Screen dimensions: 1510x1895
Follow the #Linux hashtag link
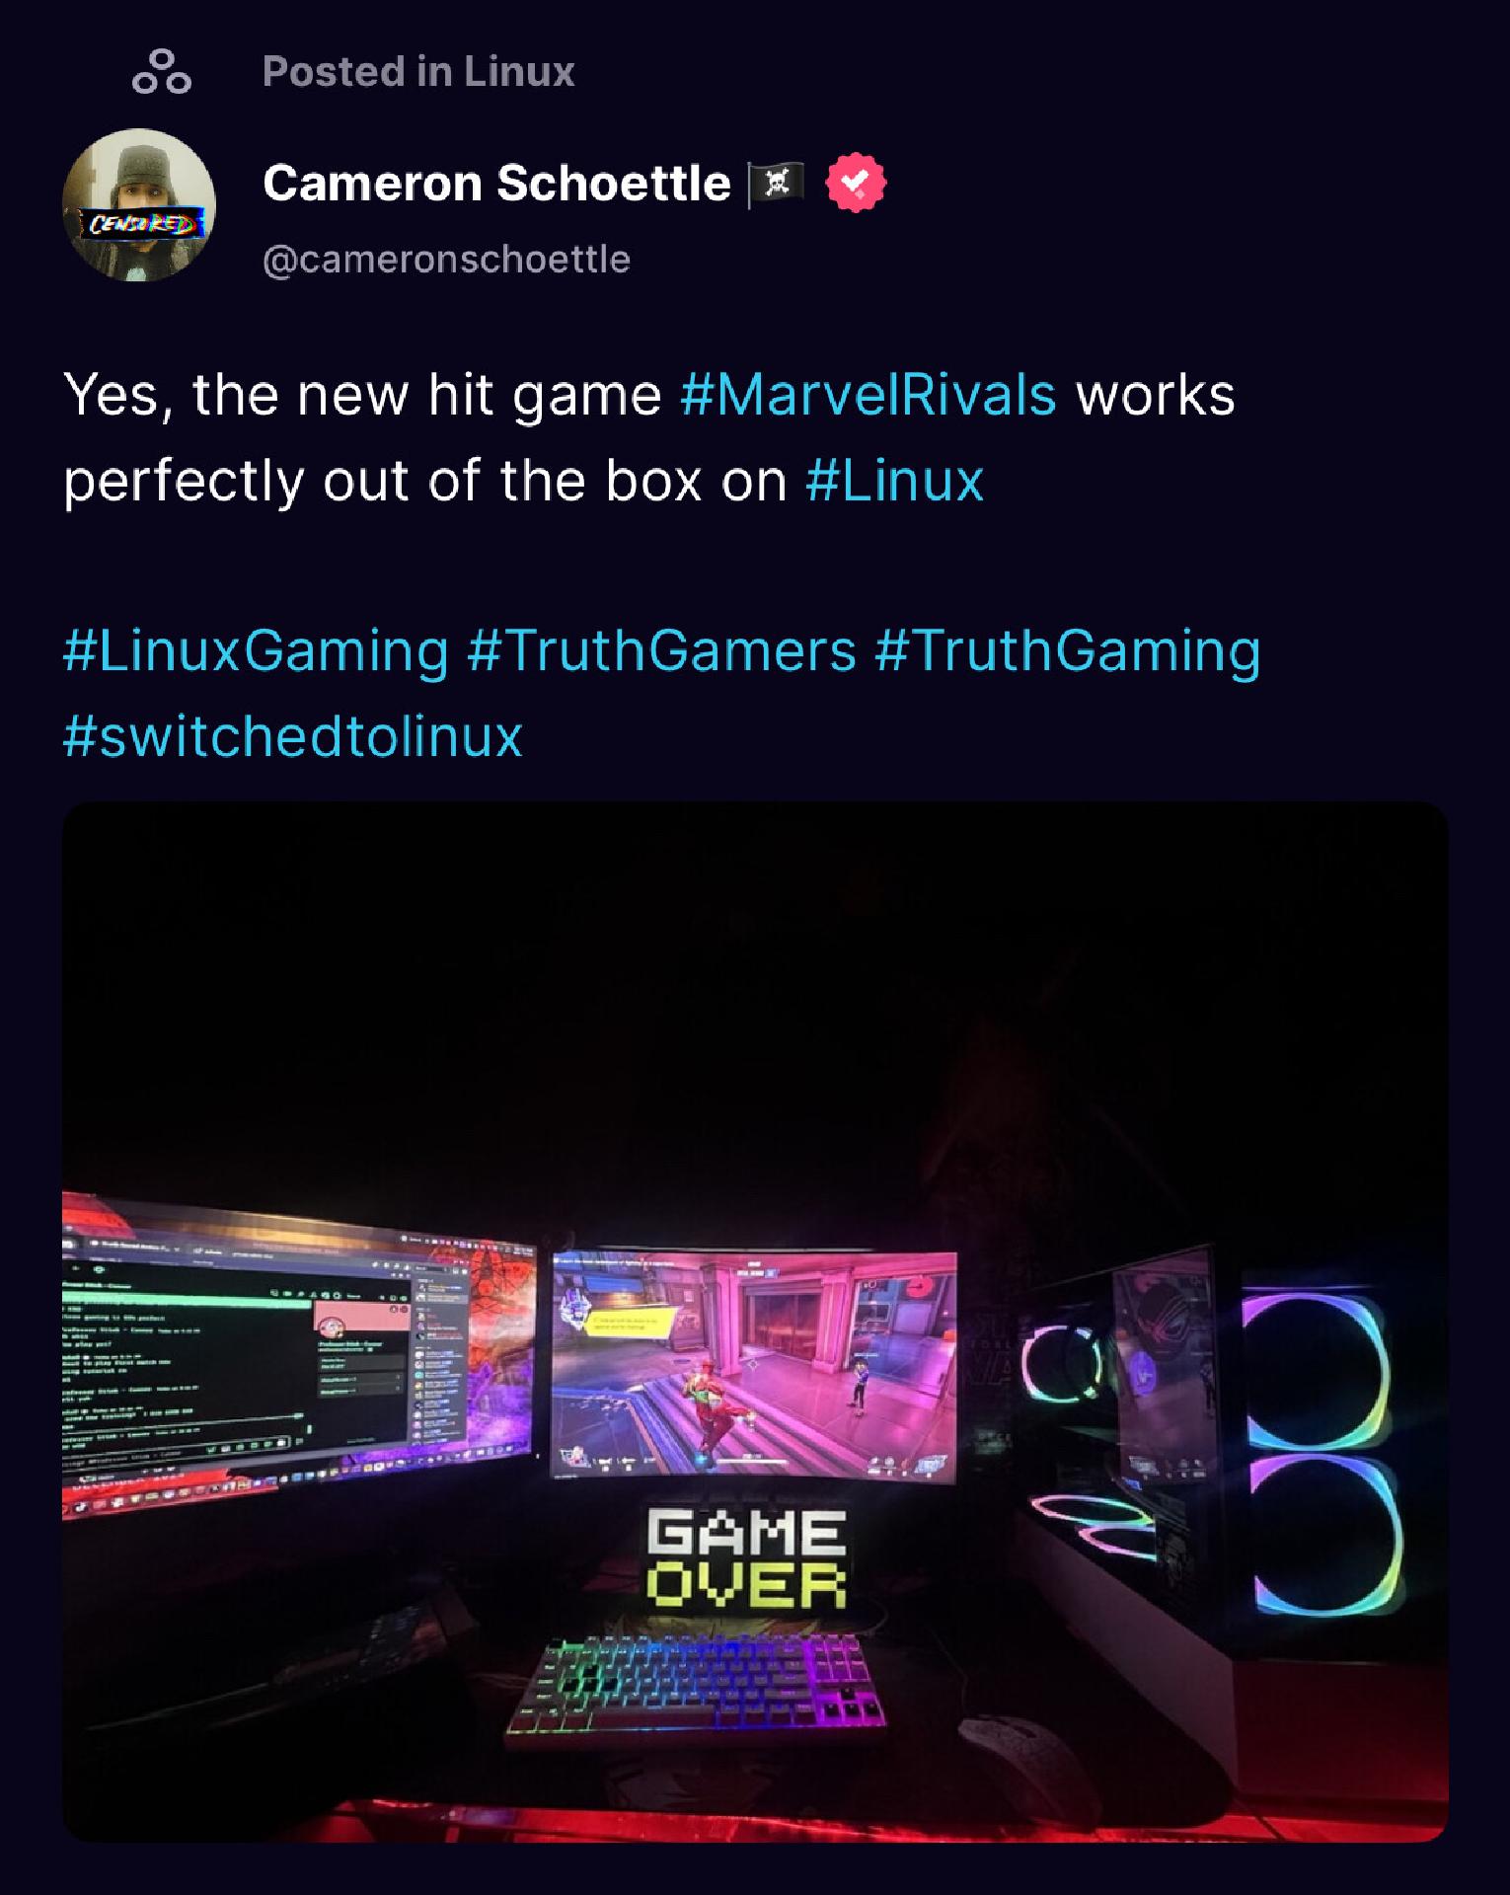894,481
